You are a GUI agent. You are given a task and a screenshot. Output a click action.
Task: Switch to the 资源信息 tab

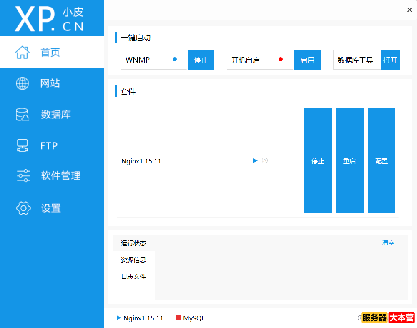pyautogui.click(x=133, y=260)
